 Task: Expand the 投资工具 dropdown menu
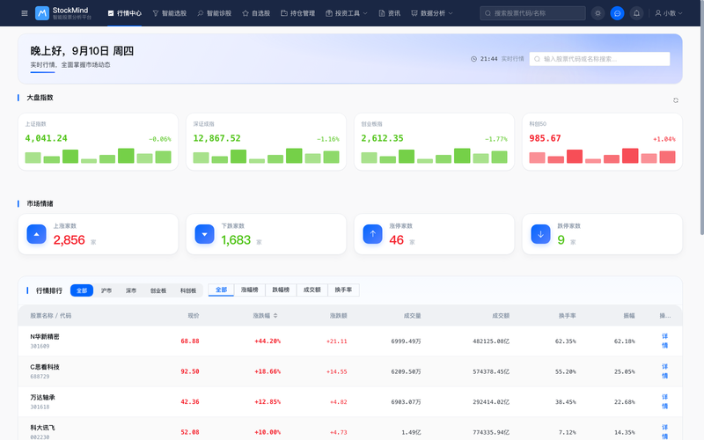pyautogui.click(x=347, y=13)
